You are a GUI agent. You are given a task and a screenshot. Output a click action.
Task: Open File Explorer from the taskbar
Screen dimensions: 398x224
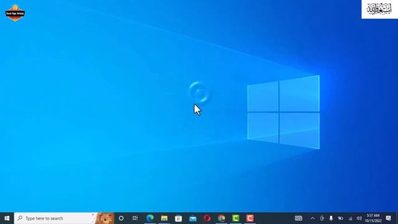coord(164,218)
